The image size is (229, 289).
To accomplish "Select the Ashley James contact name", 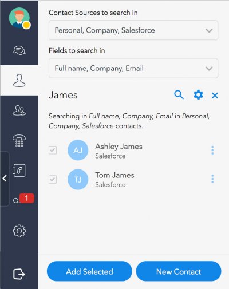I will click(x=119, y=147).
